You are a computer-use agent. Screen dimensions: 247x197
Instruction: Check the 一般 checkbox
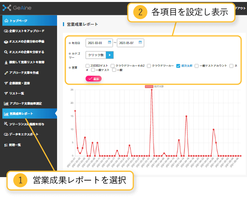click(x=114, y=70)
